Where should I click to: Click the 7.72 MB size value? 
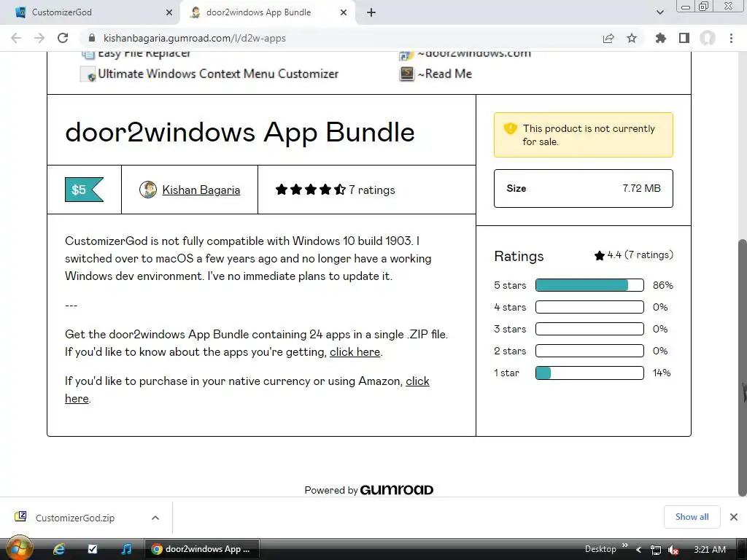coord(641,189)
